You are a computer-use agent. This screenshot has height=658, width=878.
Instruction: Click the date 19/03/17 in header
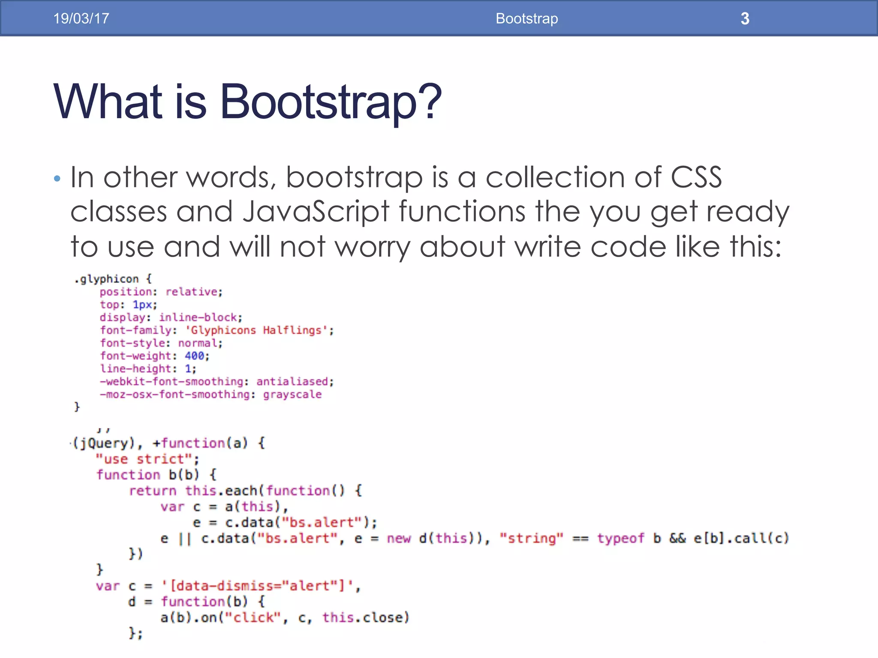(81, 18)
